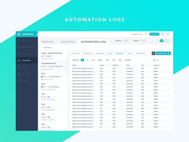This screenshot has height=142, width=189.
Task: Open the Automation sidebar item
Action: coord(27,61)
